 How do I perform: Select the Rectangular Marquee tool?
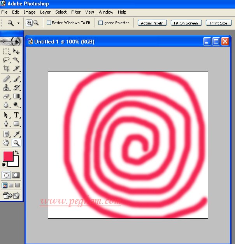[6, 51]
